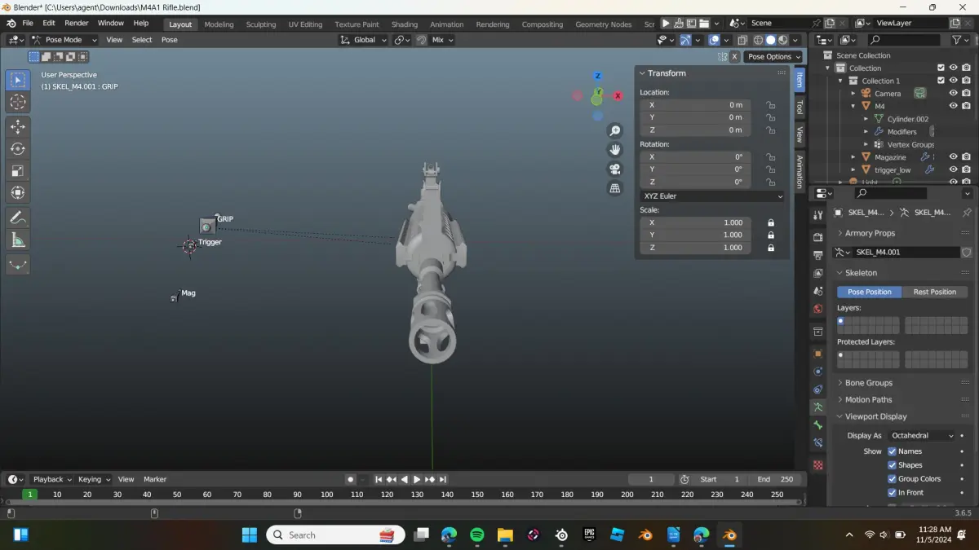Click the viewport pan hand icon
The height and width of the screenshot is (550, 979).
pos(615,149)
